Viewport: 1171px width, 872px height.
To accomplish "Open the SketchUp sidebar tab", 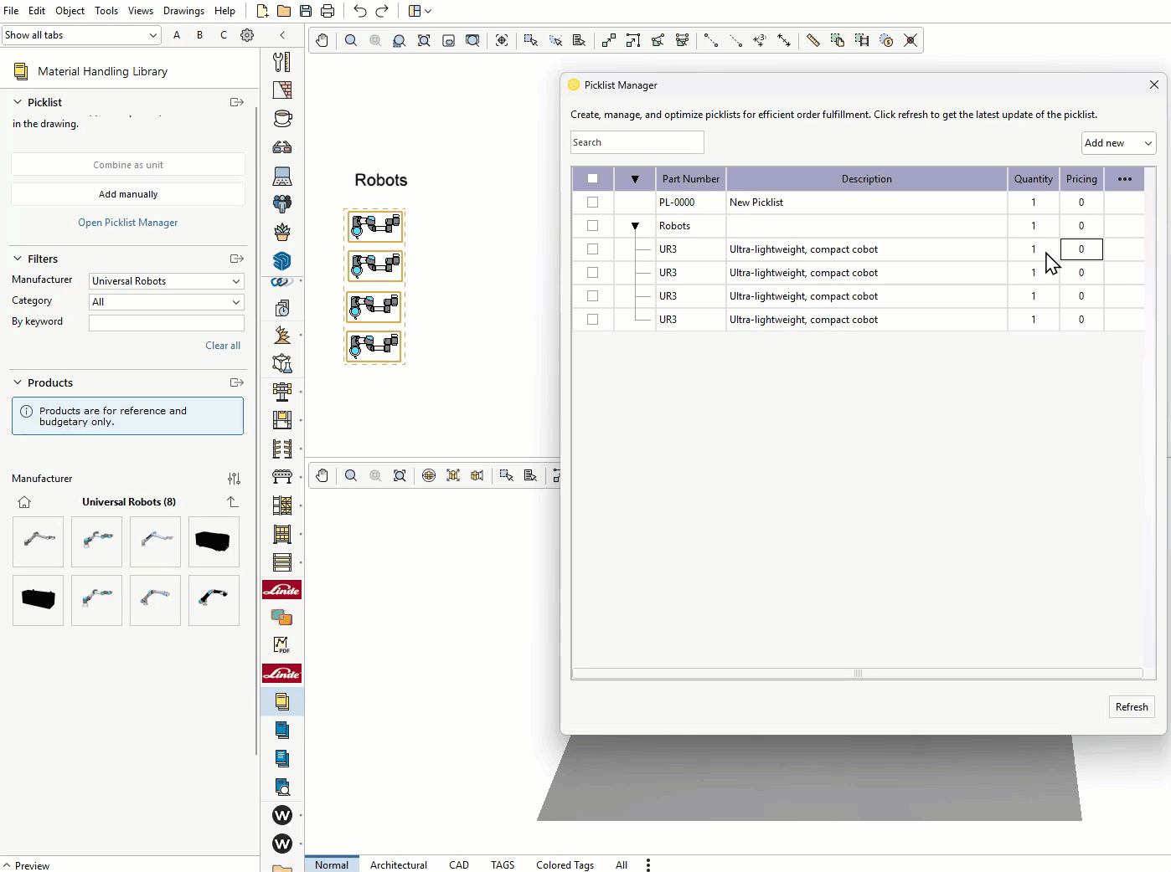I will click(x=282, y=261).
